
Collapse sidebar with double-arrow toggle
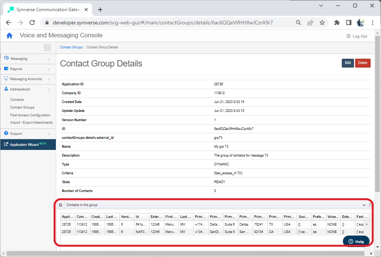[x=47, y=47]
